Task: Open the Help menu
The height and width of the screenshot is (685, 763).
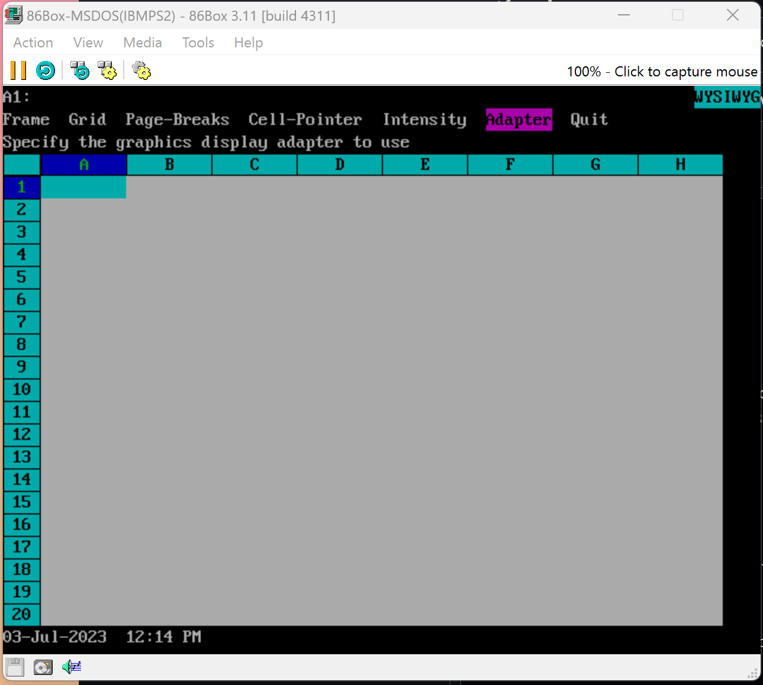Action: (248, 42)
